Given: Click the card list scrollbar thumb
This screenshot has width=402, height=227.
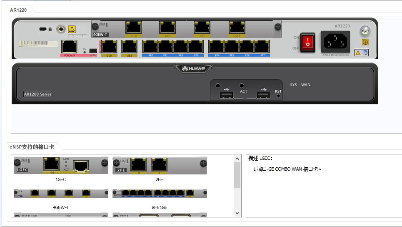Looking at the screenshot, I should [237, 175].
